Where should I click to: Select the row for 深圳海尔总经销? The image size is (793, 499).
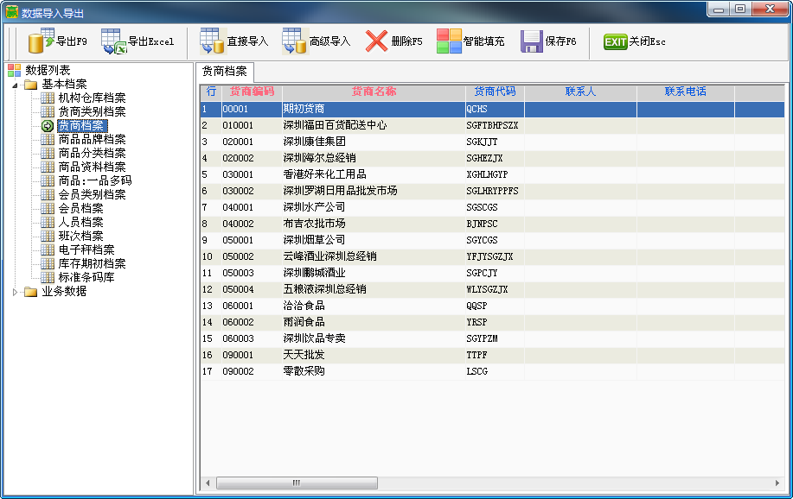(x=320, y=158)
